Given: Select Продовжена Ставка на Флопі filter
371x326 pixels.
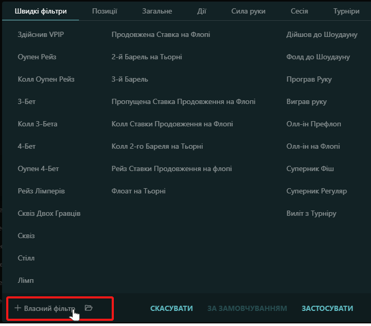Looking at the screenshot, I should coord(161,34).
